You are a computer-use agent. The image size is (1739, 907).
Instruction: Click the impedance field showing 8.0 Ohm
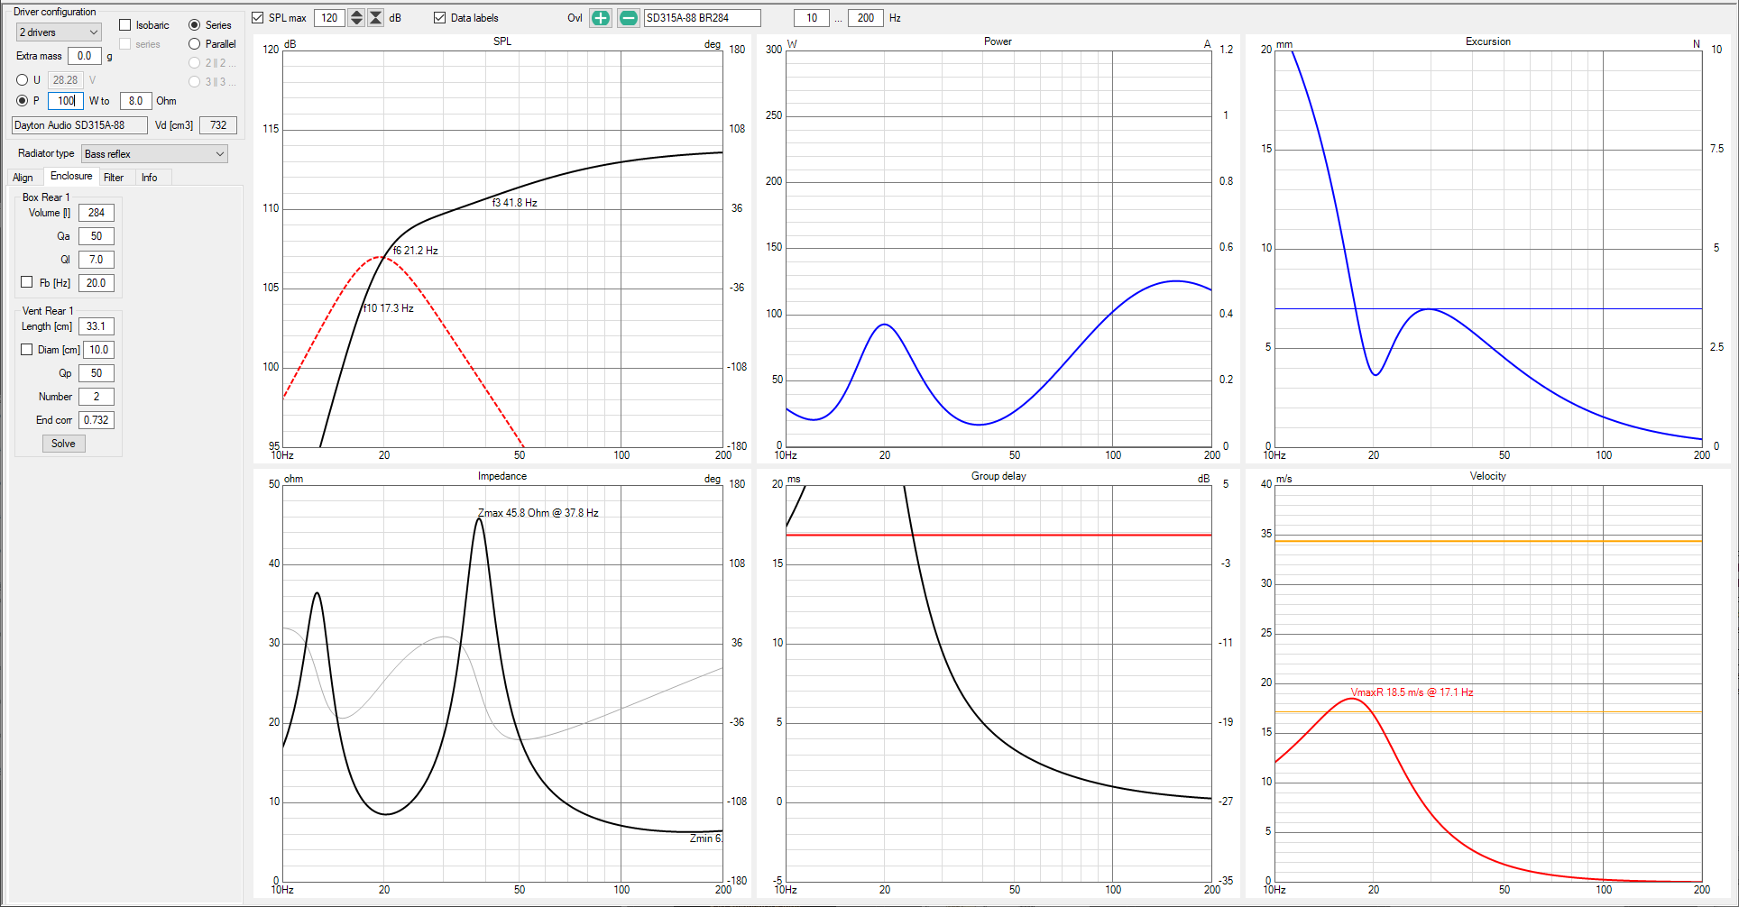pos(135,101)
